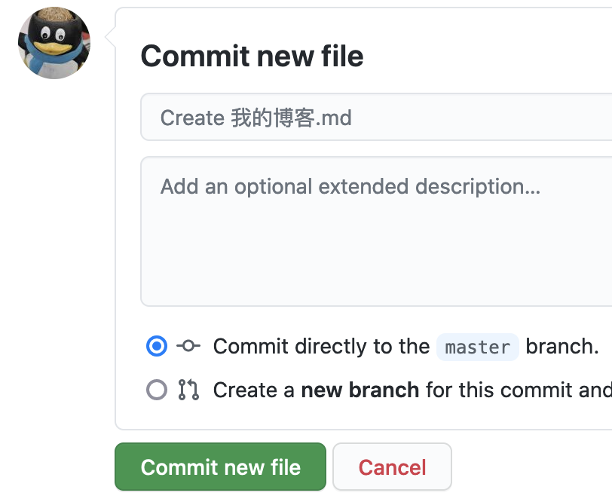Viewport: 612px width, 499px height.
Task: Select the create new branch radio
Action: tap(157, 390)
